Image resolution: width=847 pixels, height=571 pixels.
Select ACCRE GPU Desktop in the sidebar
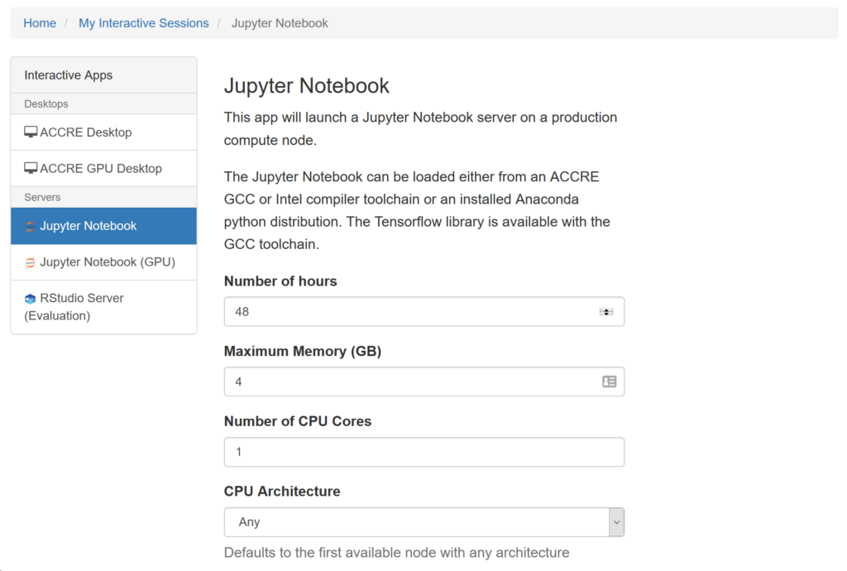click(x=103, y=169)
